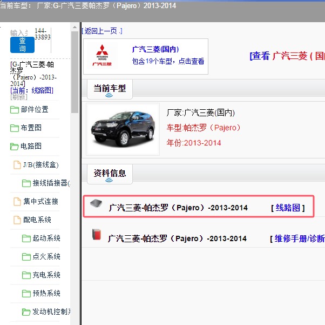This screenshot has width=325, height=325.
Task: Select the 发动机控制 tree entry
Action: [51, 311]
